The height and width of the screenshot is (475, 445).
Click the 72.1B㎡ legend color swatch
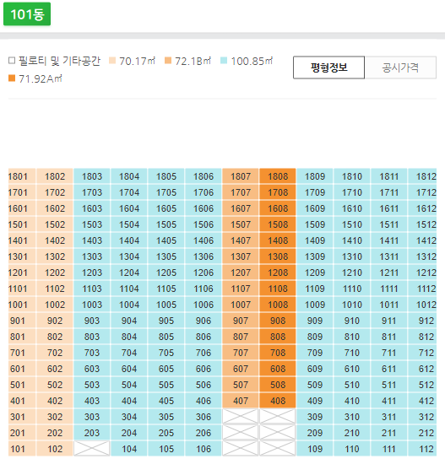point(168,61)
